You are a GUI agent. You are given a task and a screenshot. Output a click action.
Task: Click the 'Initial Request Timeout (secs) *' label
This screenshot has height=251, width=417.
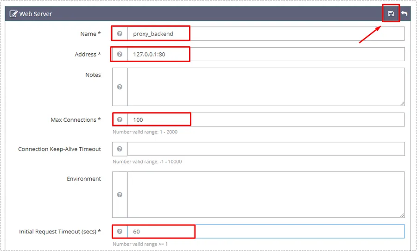point(60,232)
